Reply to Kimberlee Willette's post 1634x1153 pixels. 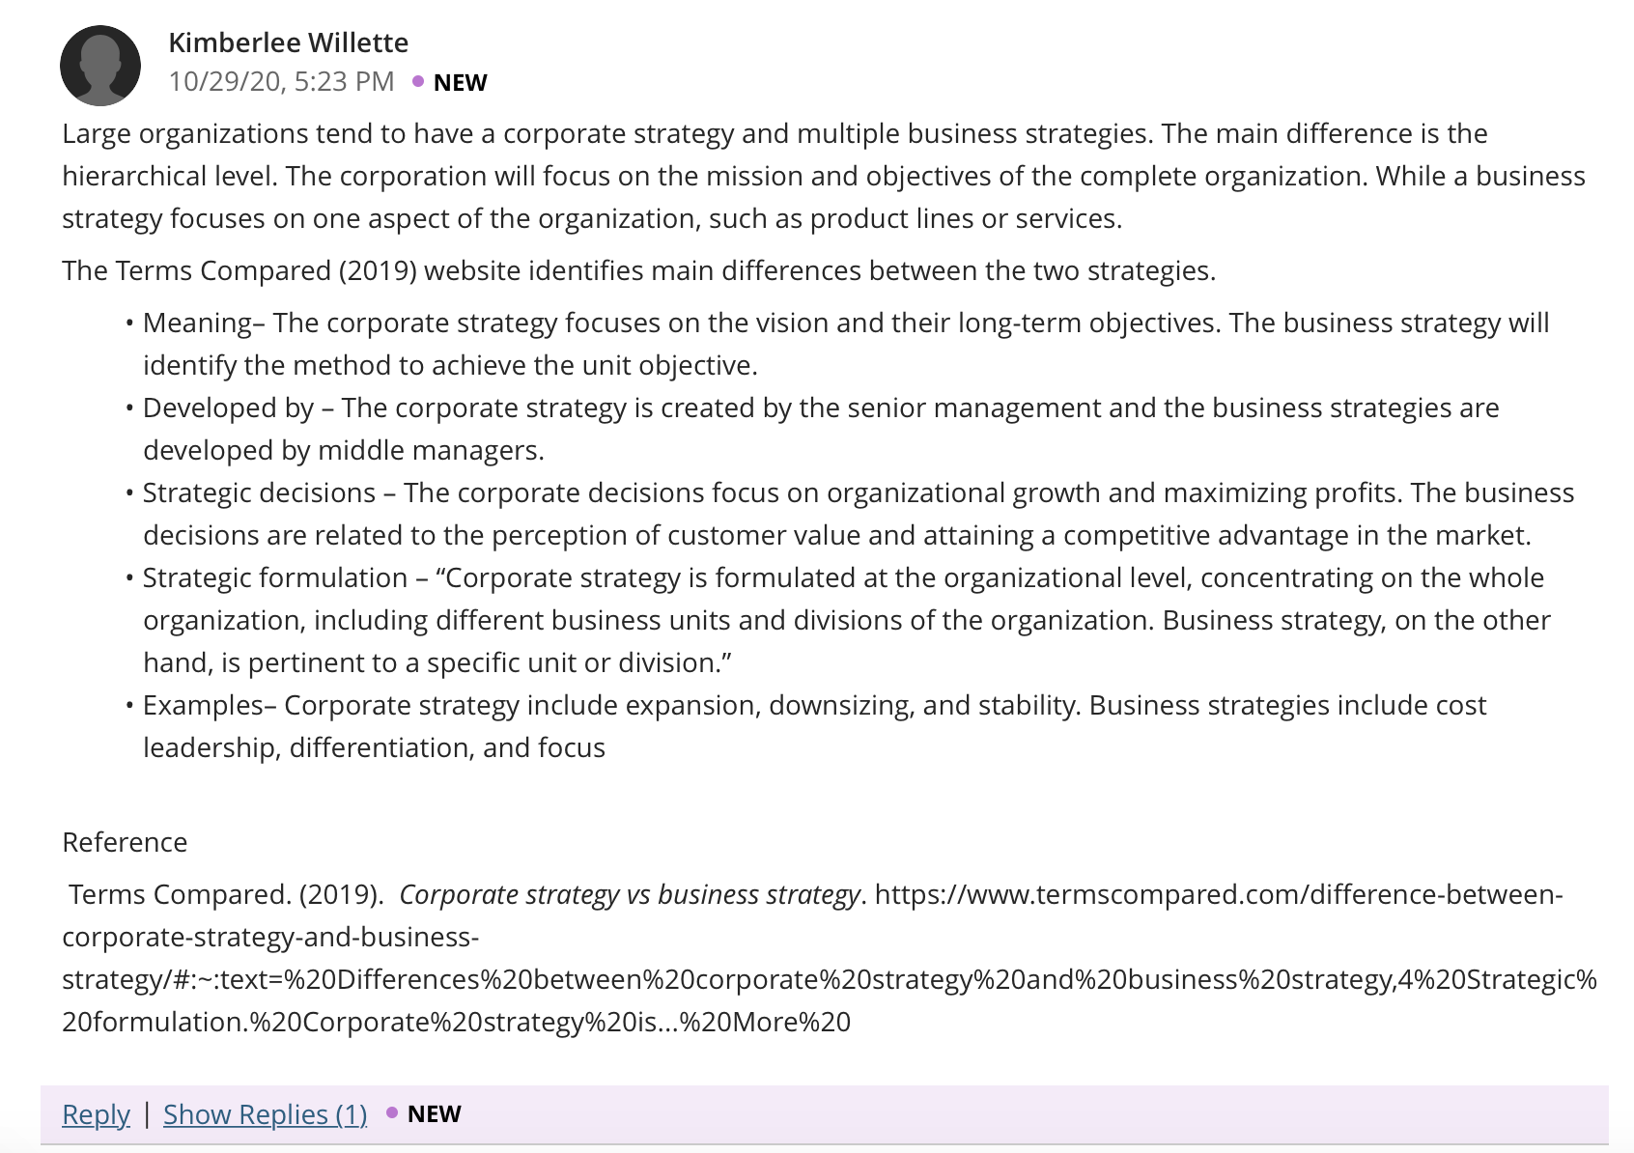pyautogui.click(x=96, y=1114)
